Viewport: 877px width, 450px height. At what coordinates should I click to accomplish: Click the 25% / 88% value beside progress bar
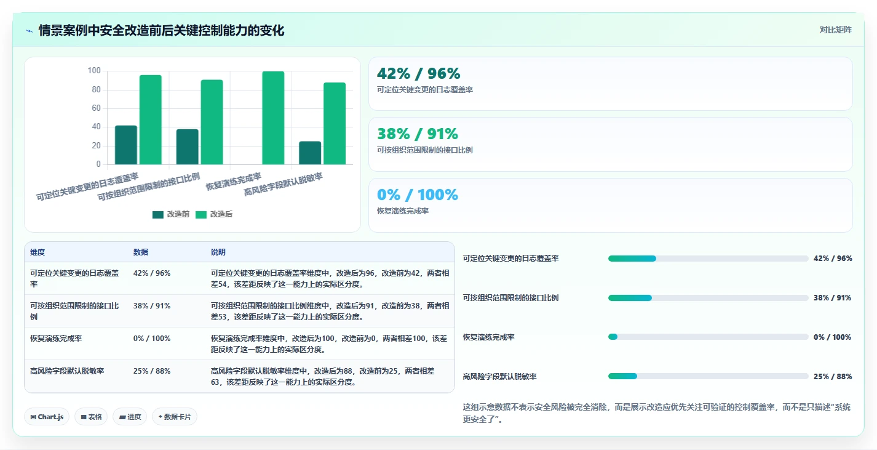(x=833, y=376)
